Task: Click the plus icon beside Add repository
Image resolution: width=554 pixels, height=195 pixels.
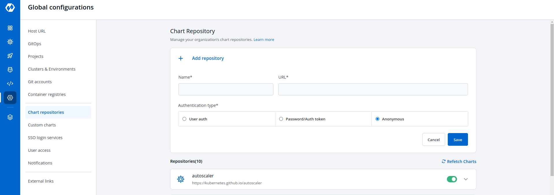Action: 181,58
